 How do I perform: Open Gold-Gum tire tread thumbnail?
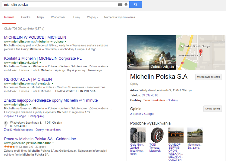coord(138,135)
